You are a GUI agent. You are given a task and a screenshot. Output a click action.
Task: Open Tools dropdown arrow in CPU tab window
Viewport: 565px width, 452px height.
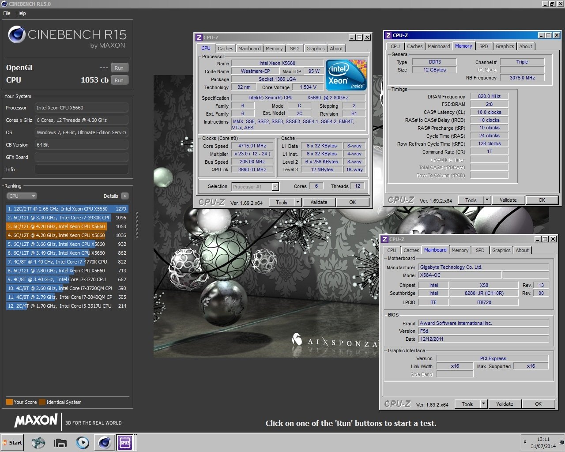(298, 202)
